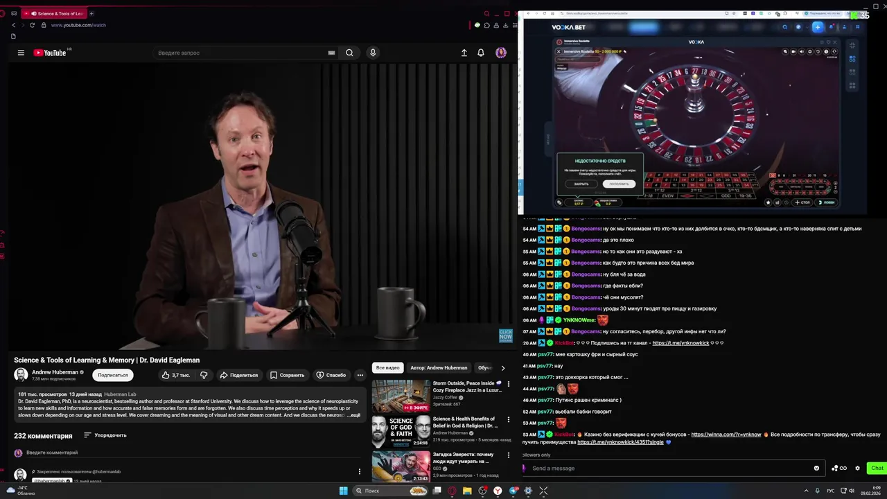Go back in the Opera browser

(x=13, y=25)
